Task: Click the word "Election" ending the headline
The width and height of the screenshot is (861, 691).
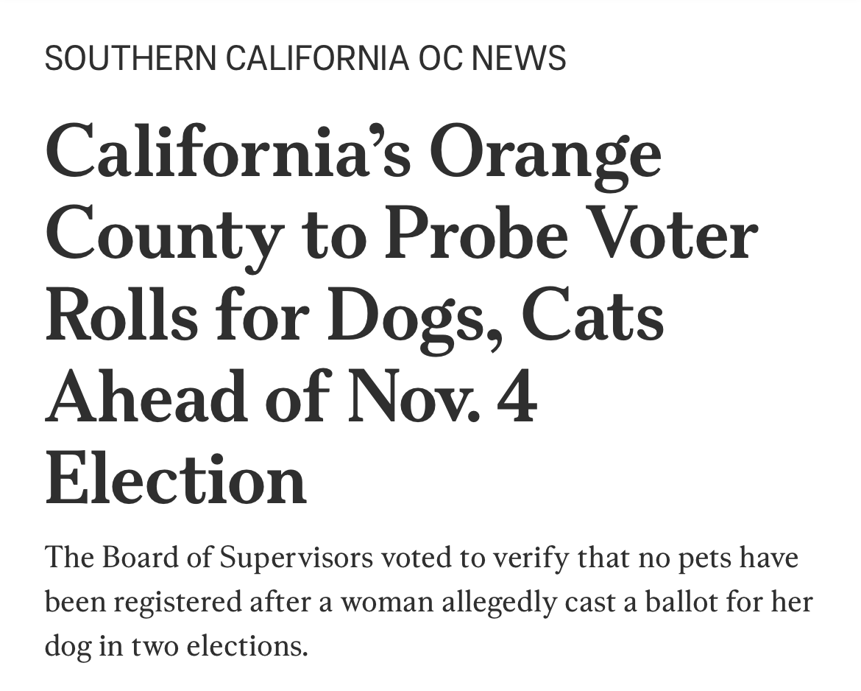Action: 176,482
